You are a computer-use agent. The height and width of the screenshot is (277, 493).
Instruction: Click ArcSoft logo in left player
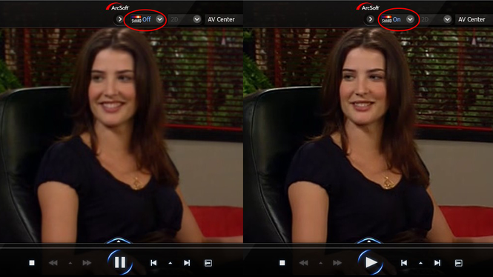coord(117,7)
